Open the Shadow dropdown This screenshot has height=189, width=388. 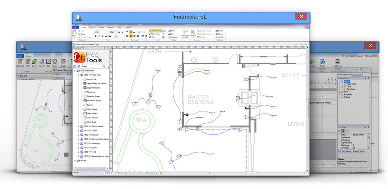pos(174,37)
